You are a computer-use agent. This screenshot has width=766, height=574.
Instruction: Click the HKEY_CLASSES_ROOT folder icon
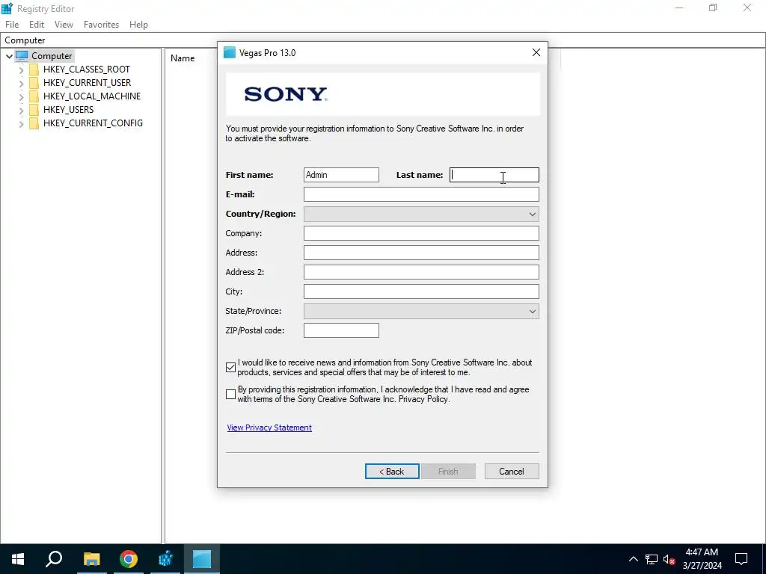[34, 70]
